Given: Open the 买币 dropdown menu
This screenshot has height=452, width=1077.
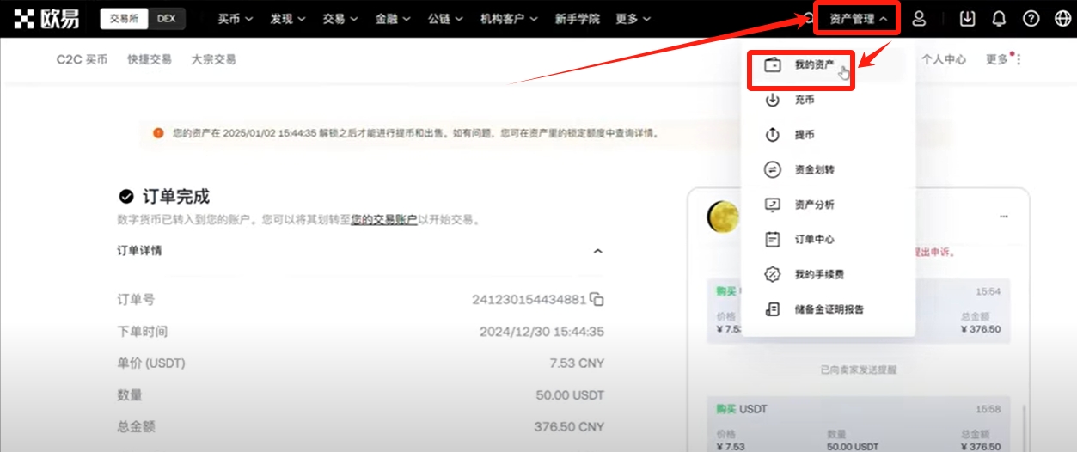Looking at the screenshot, I should coord(235,19).
